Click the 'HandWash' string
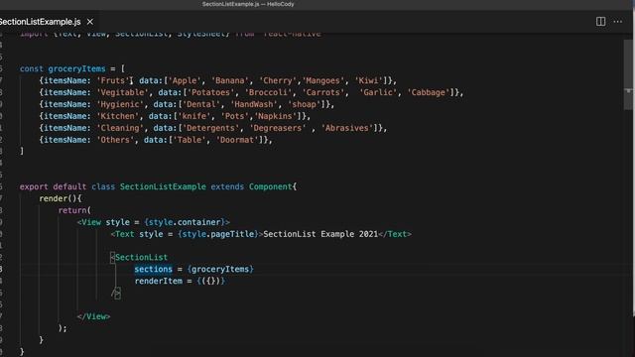The height and width of the screenshot is (357, 635). (254, 104)
